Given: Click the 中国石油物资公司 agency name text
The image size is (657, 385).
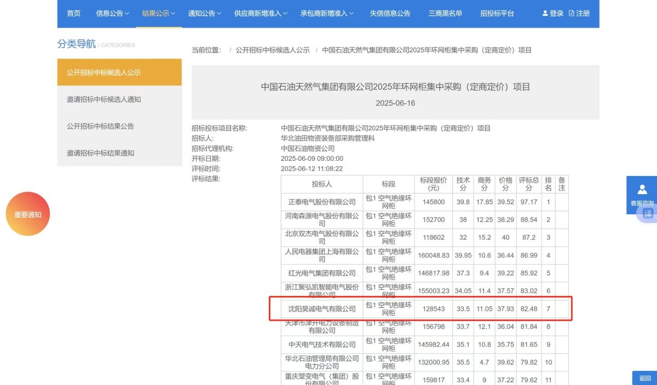Looking at the screenshot, I should [x=308, y=148].
